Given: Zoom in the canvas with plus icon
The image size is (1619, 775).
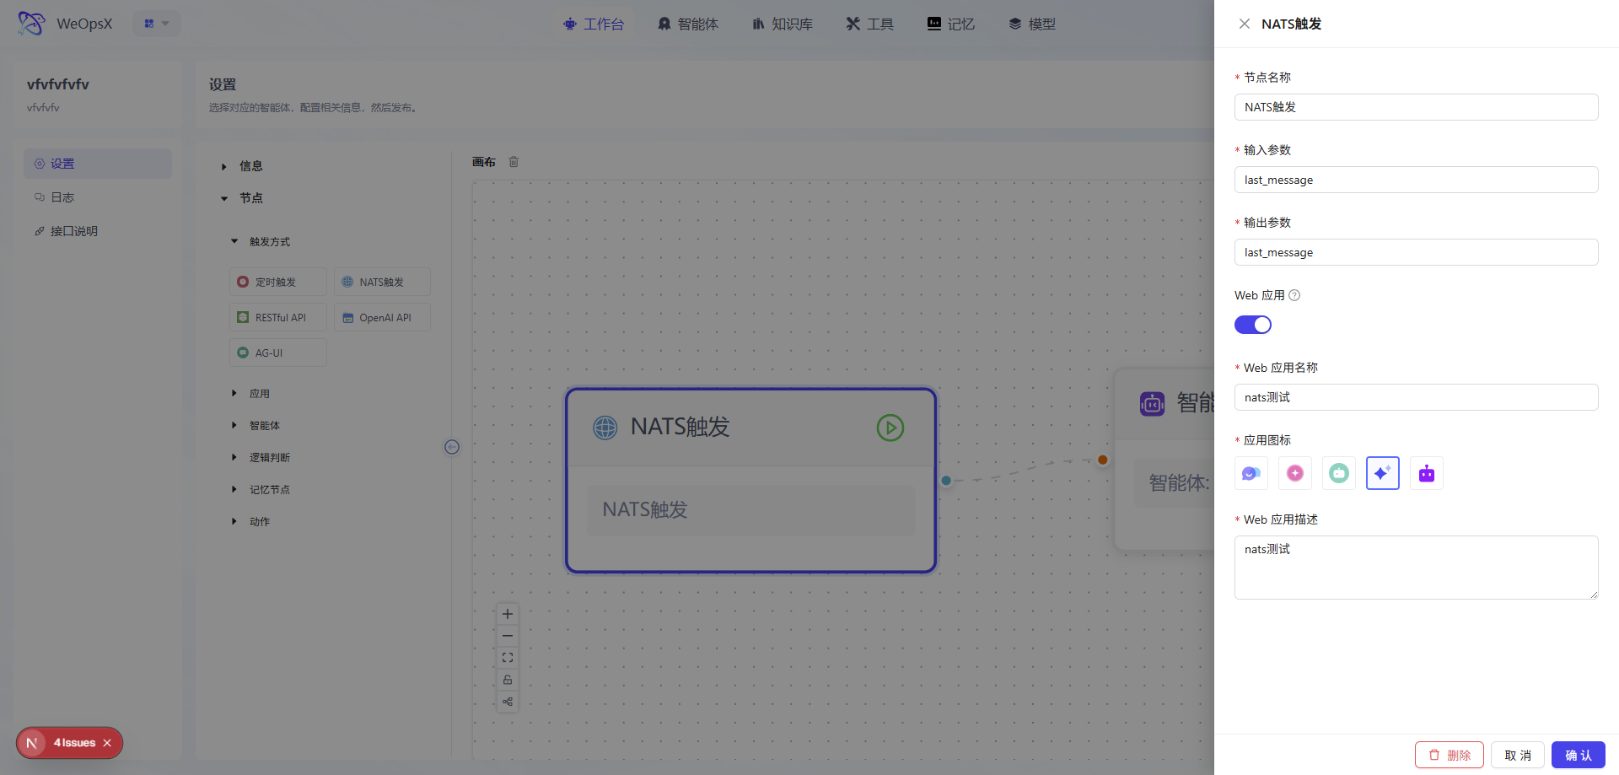Looking at the screenshot, I should click(508, 614).
